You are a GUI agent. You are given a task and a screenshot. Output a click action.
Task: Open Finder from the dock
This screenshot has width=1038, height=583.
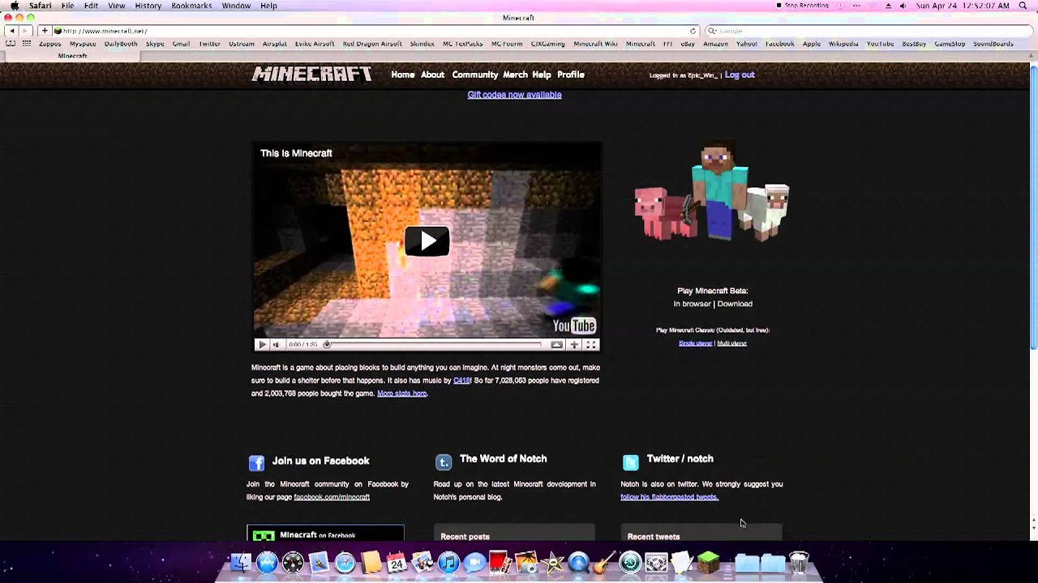pyautogui.click(x=241, y=562)
